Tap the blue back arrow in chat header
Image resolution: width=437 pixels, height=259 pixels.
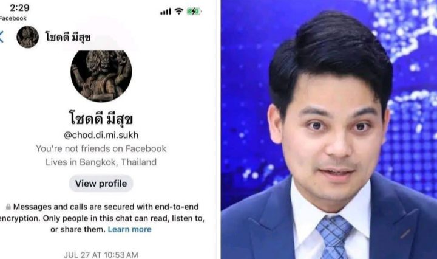(x=2, y=37)
